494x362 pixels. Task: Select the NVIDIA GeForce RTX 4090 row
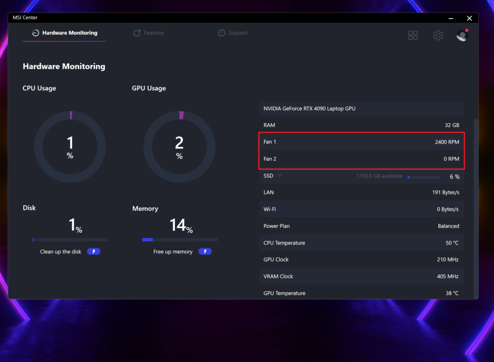(x=361, y=109)
